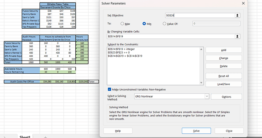Click the Set Objective input field
262x138 pixels.
[200, 16]
